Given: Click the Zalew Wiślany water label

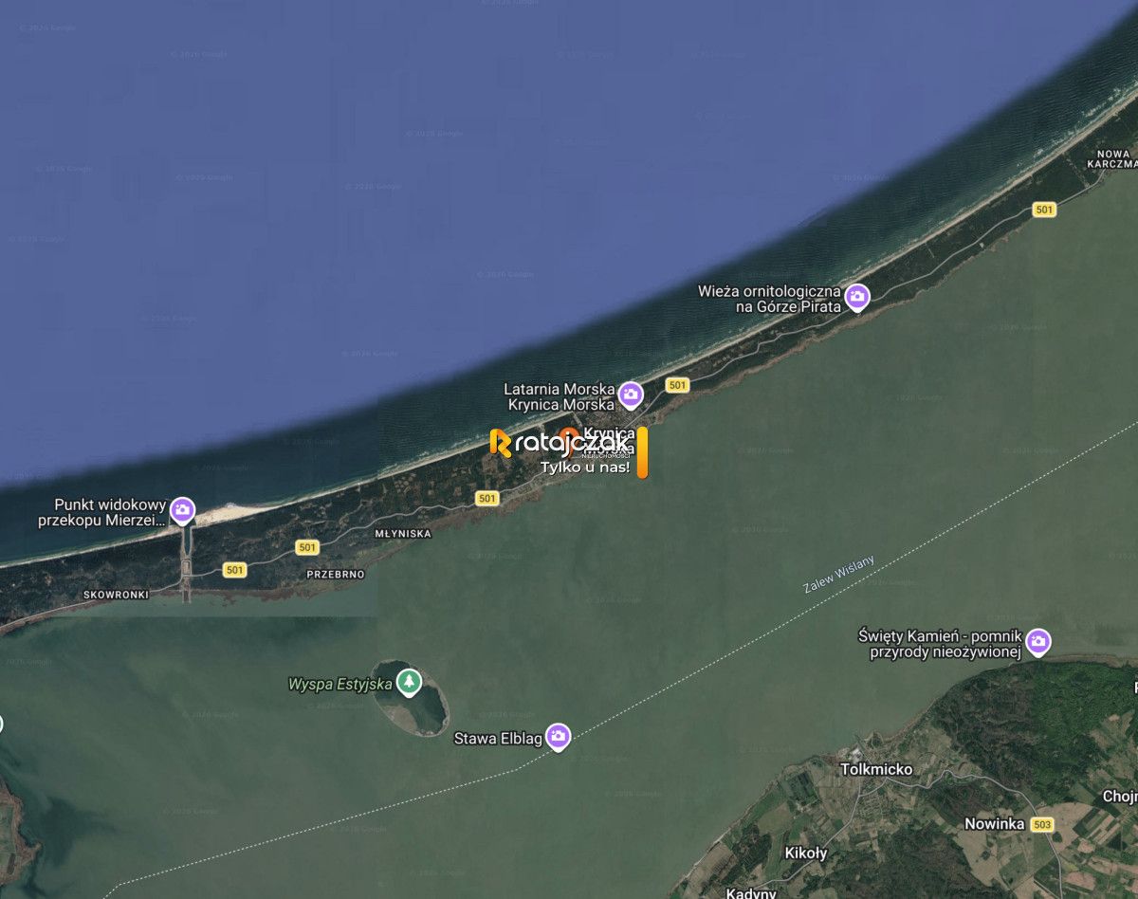Looking at the screenshot, I should [839, 575].
